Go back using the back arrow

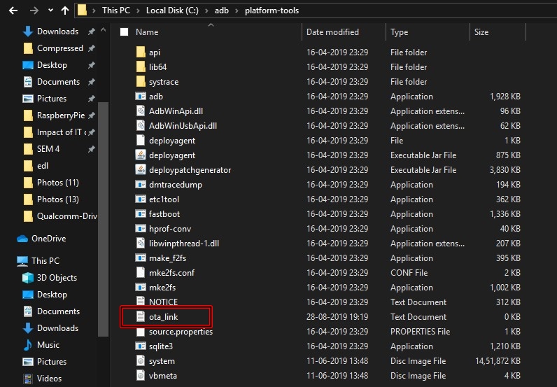point(13,10)
